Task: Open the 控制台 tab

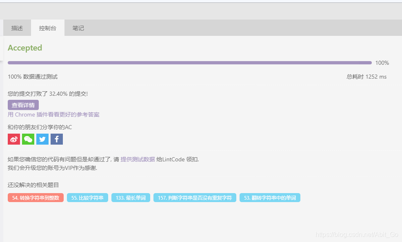Action: click(x=48, y=28)
